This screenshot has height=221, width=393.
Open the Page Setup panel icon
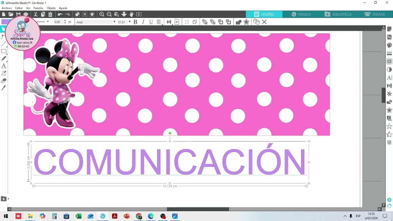389,29
